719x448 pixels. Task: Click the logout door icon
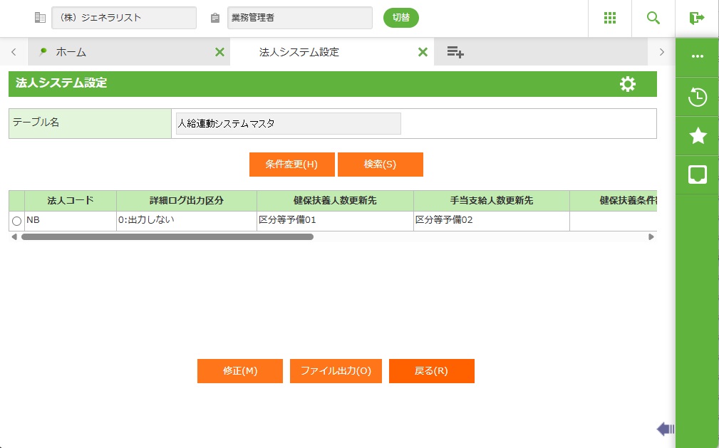(x=696, y=19)
